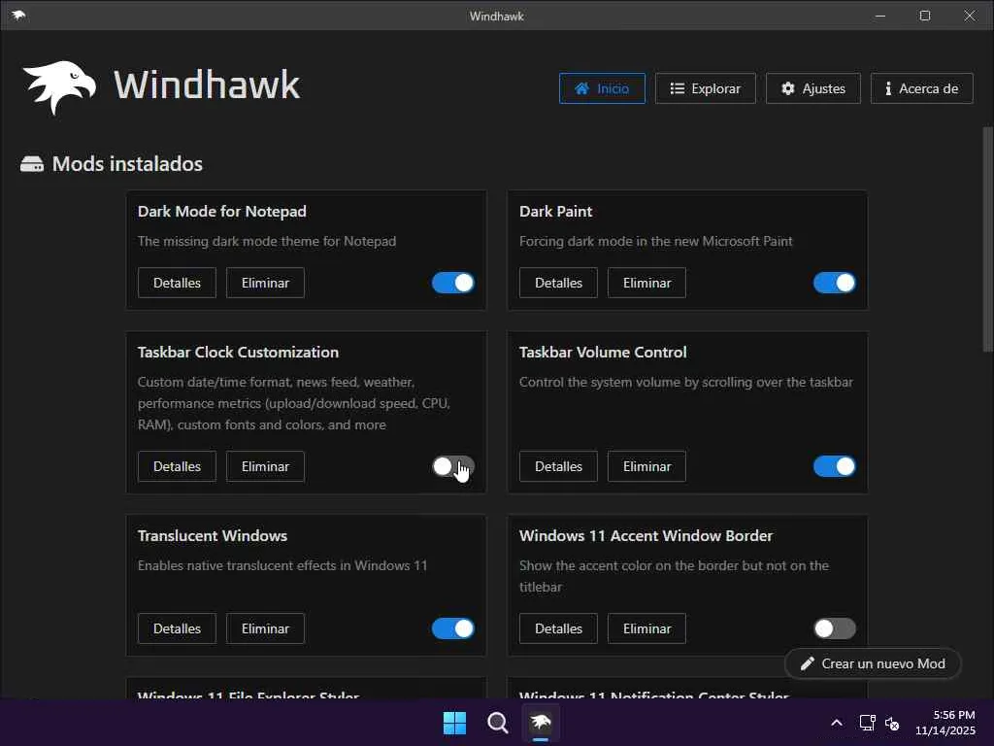This screenshot has width=994, height=746.
Task: Click the Windhawk eagle logo in the header
Action: 59,86
